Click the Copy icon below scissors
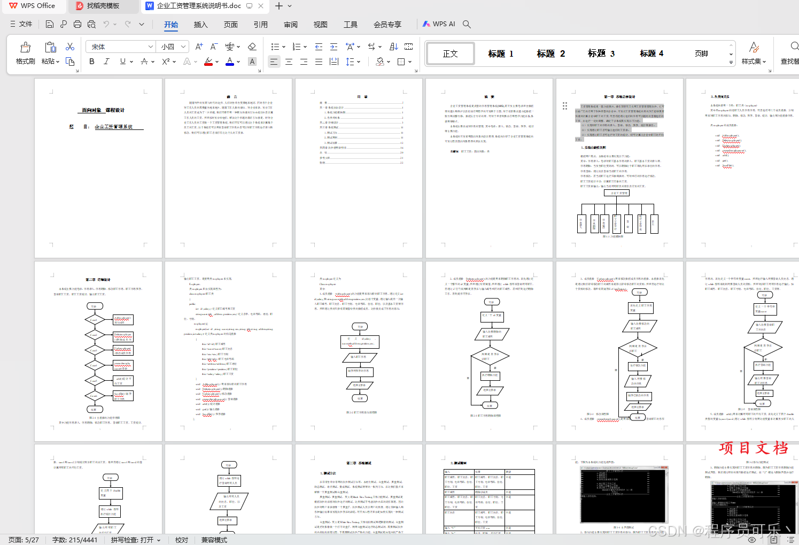Screen dimensions: 799x545 pos(70,62)
